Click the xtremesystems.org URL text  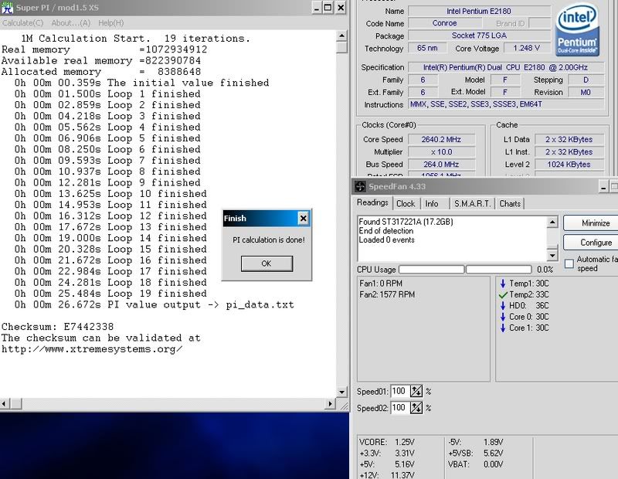92,349
